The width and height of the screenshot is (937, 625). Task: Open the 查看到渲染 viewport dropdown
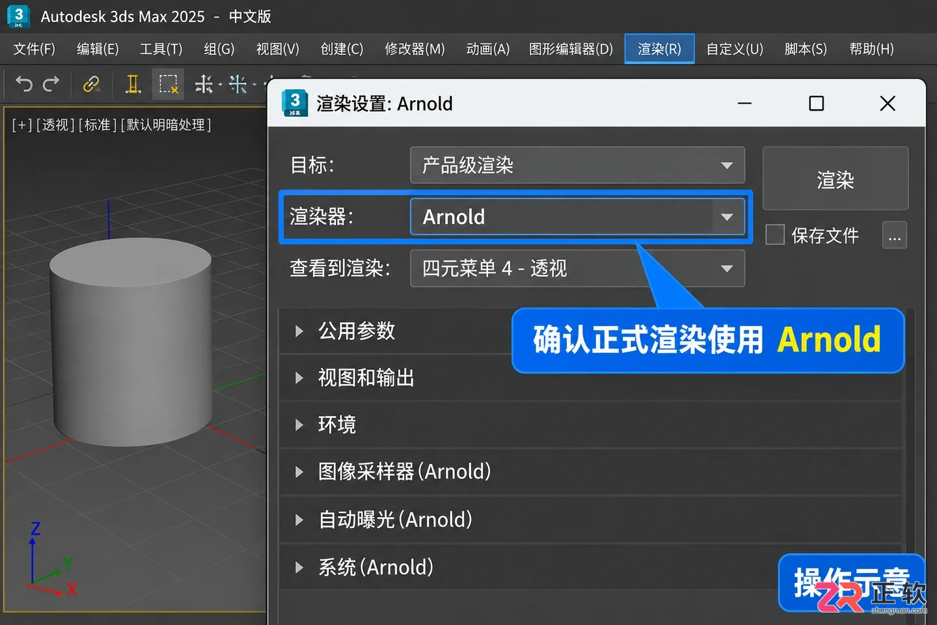(x=577, y=268)
